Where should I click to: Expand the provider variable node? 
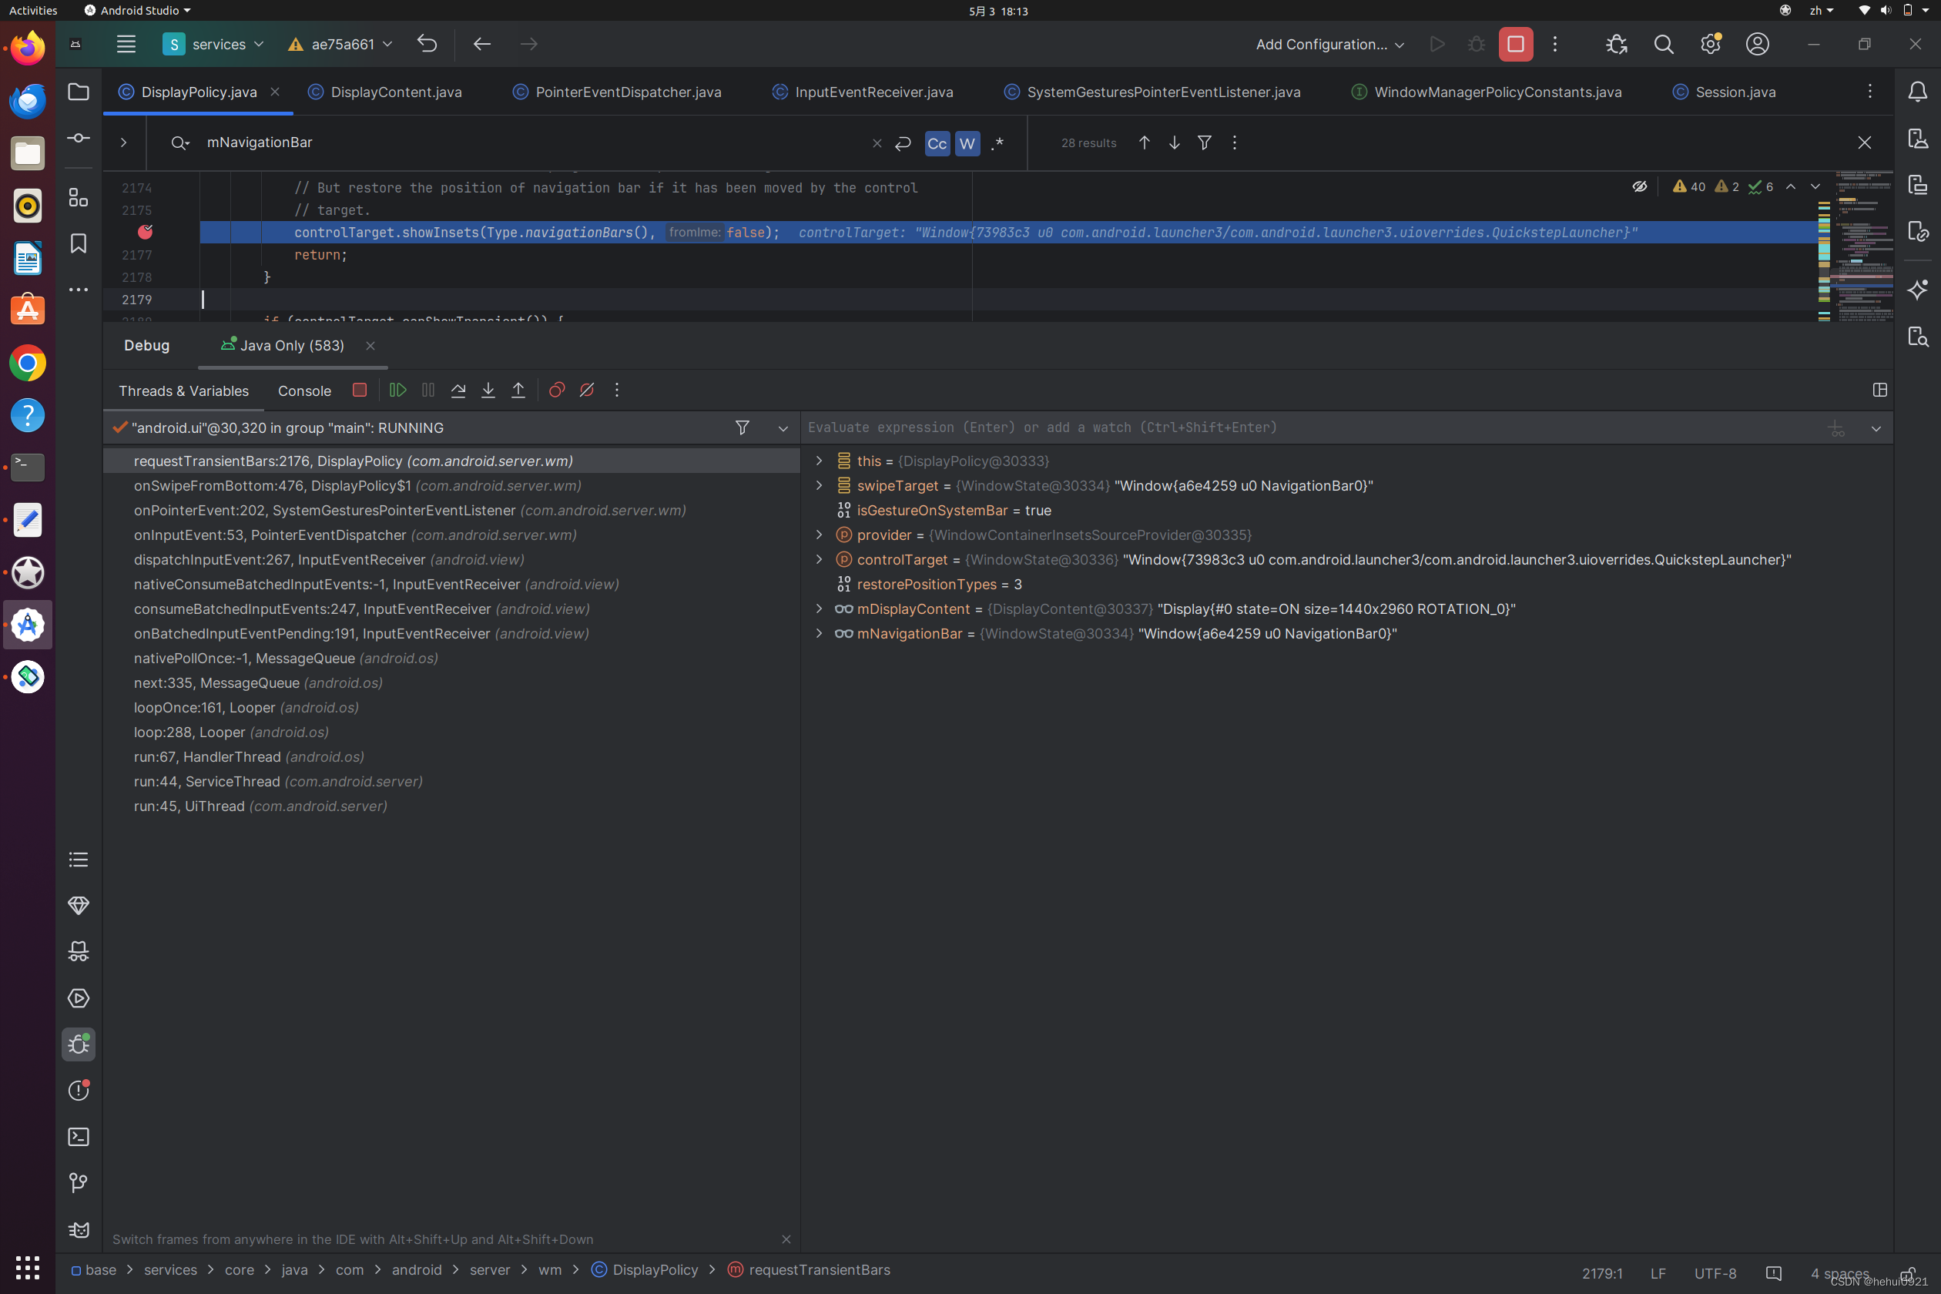click(819, 535)
